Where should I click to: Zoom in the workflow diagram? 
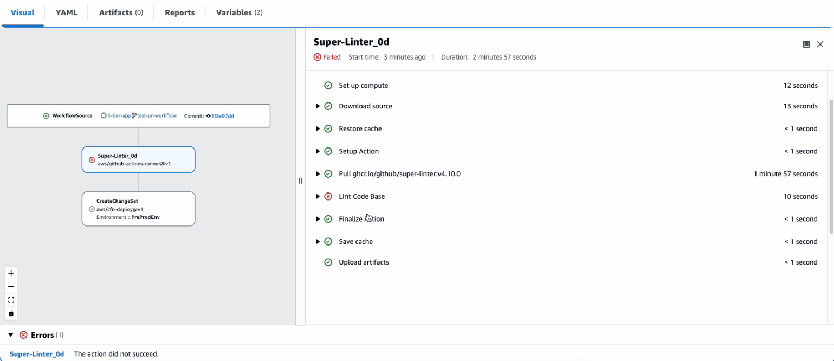(x=11, y=273)
